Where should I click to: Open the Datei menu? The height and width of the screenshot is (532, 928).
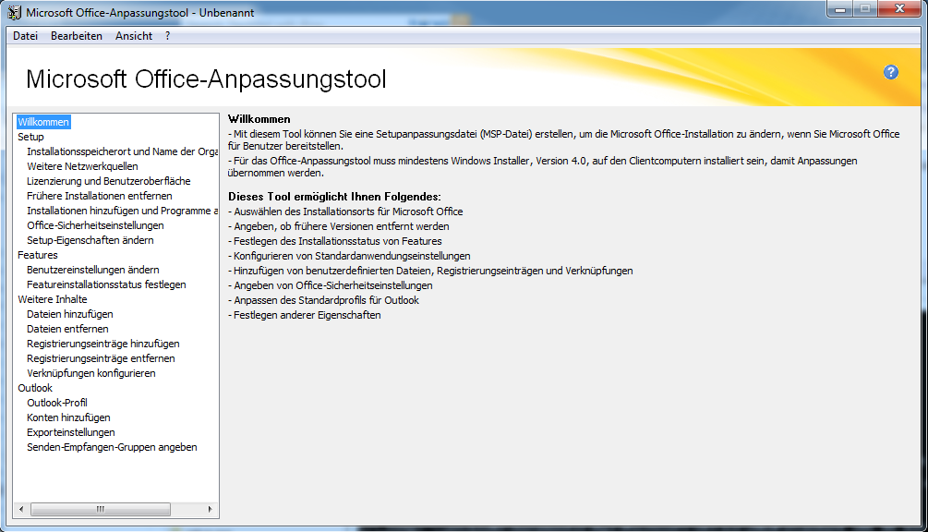click(26, 36)
